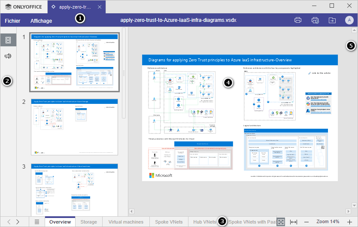Viewport: 358px width, 227px height.
Task: Open the feedback and support megaphone icon
Action: click(8, 56)
